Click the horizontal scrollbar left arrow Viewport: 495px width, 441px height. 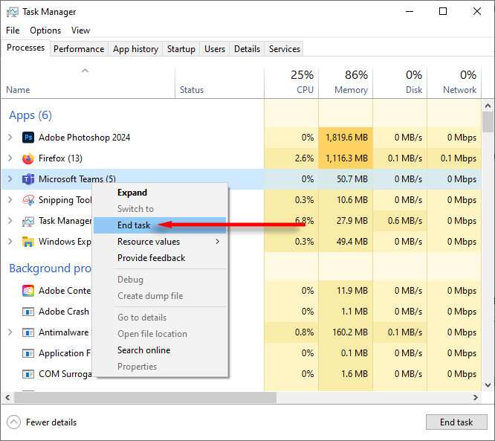click(x=8, y=398)
